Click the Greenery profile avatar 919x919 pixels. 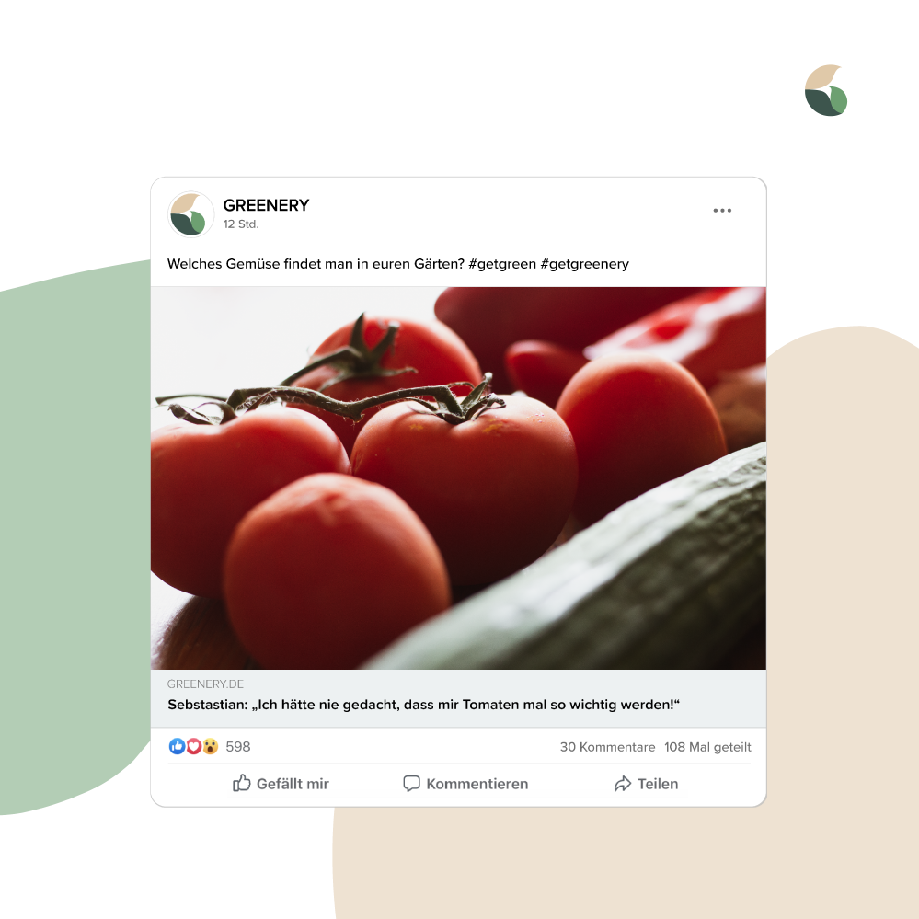click(x=191, y=214)
